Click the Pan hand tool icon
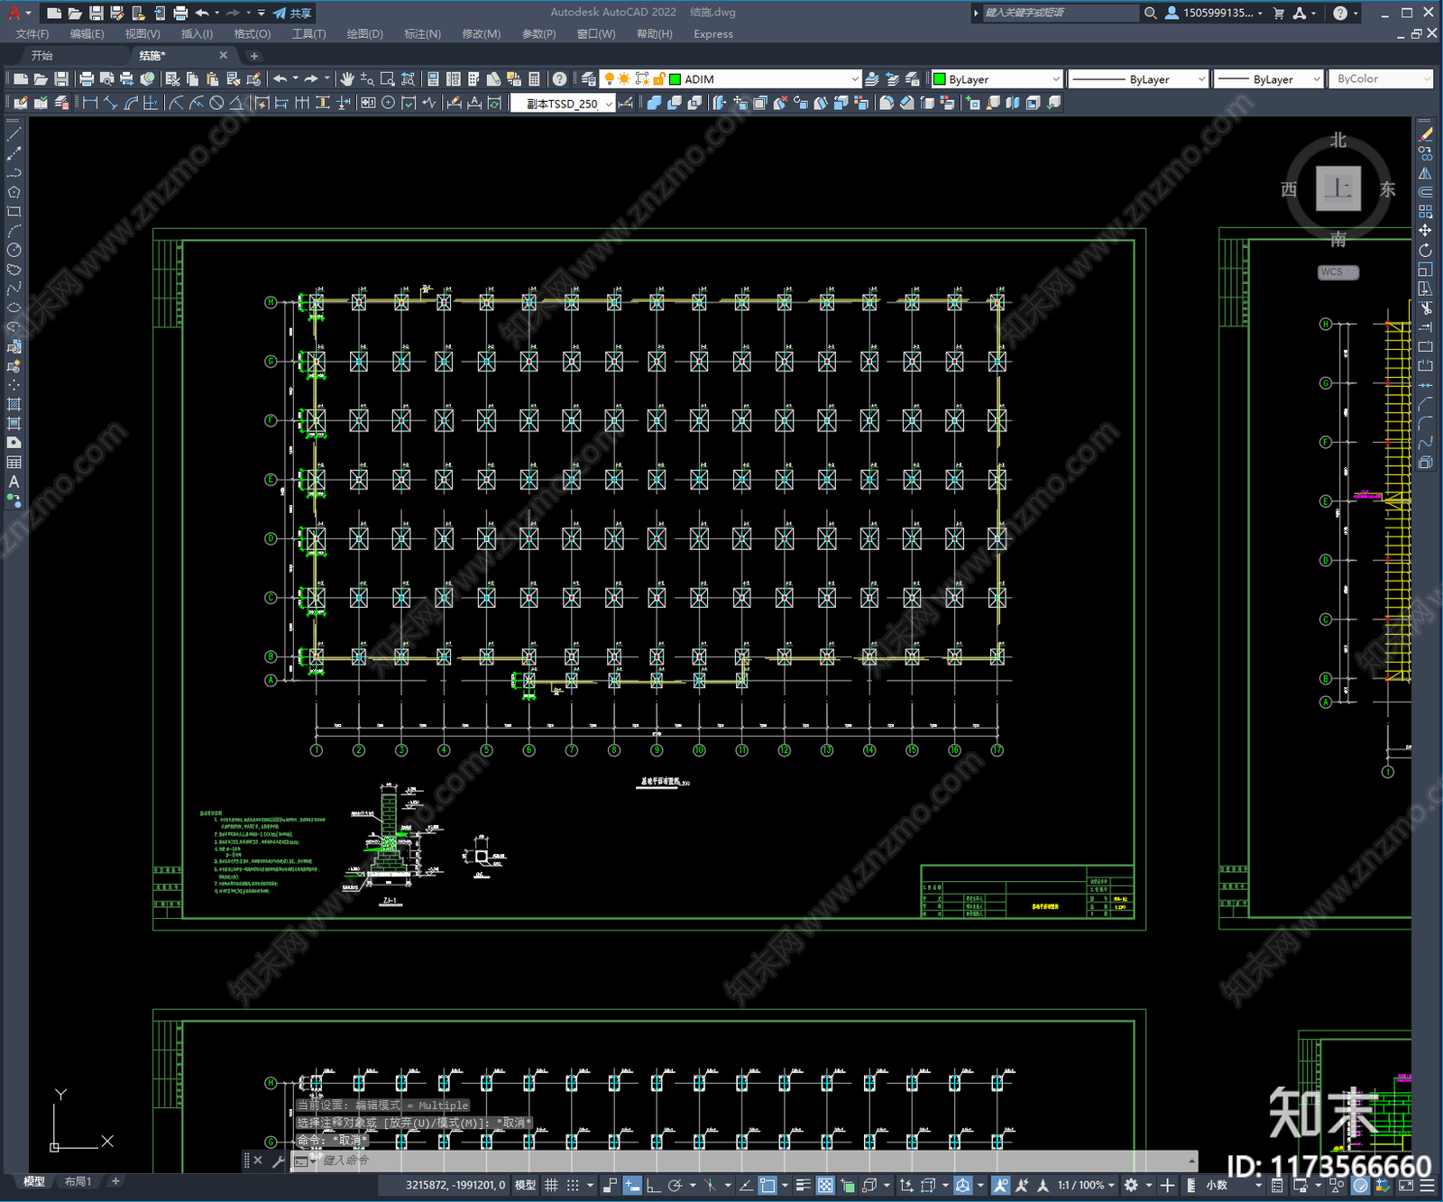1443x1202 pixels. pos(347,79)
